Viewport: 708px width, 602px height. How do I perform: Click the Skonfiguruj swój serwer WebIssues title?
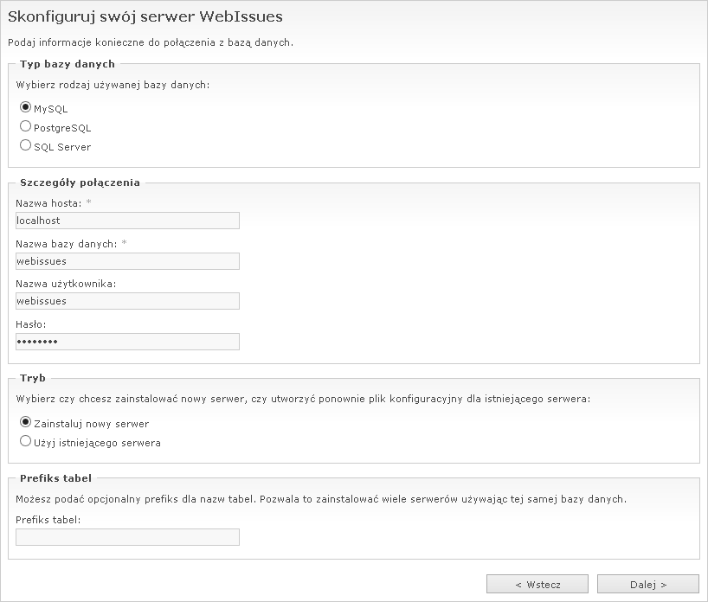point(145,16)
